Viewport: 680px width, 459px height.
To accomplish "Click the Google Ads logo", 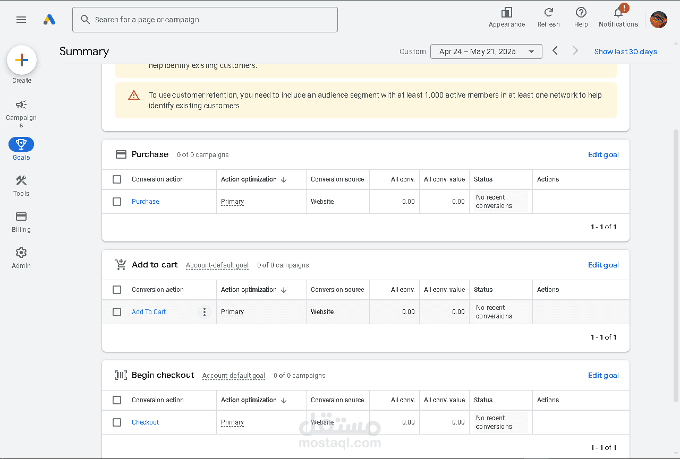I will (49, 20).
